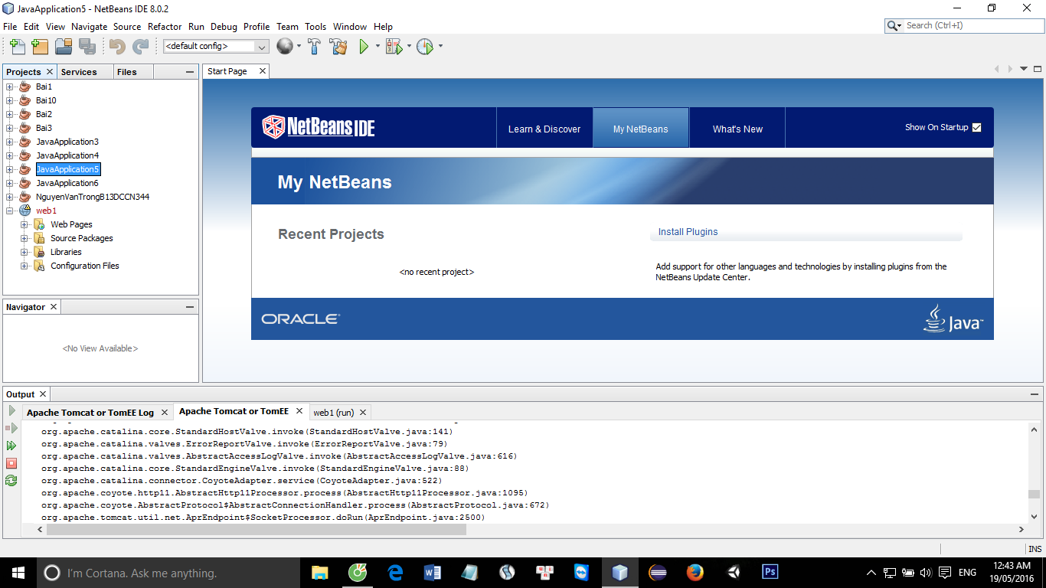Stop the Tomcat server with the red square
Screen dimensions: 1046x588
point(11,463)
